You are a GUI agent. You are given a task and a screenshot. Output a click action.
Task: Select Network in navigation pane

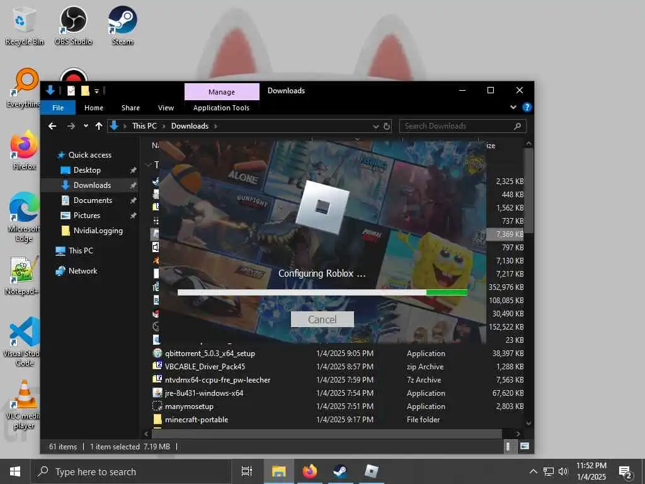click(x=83, y=271)
